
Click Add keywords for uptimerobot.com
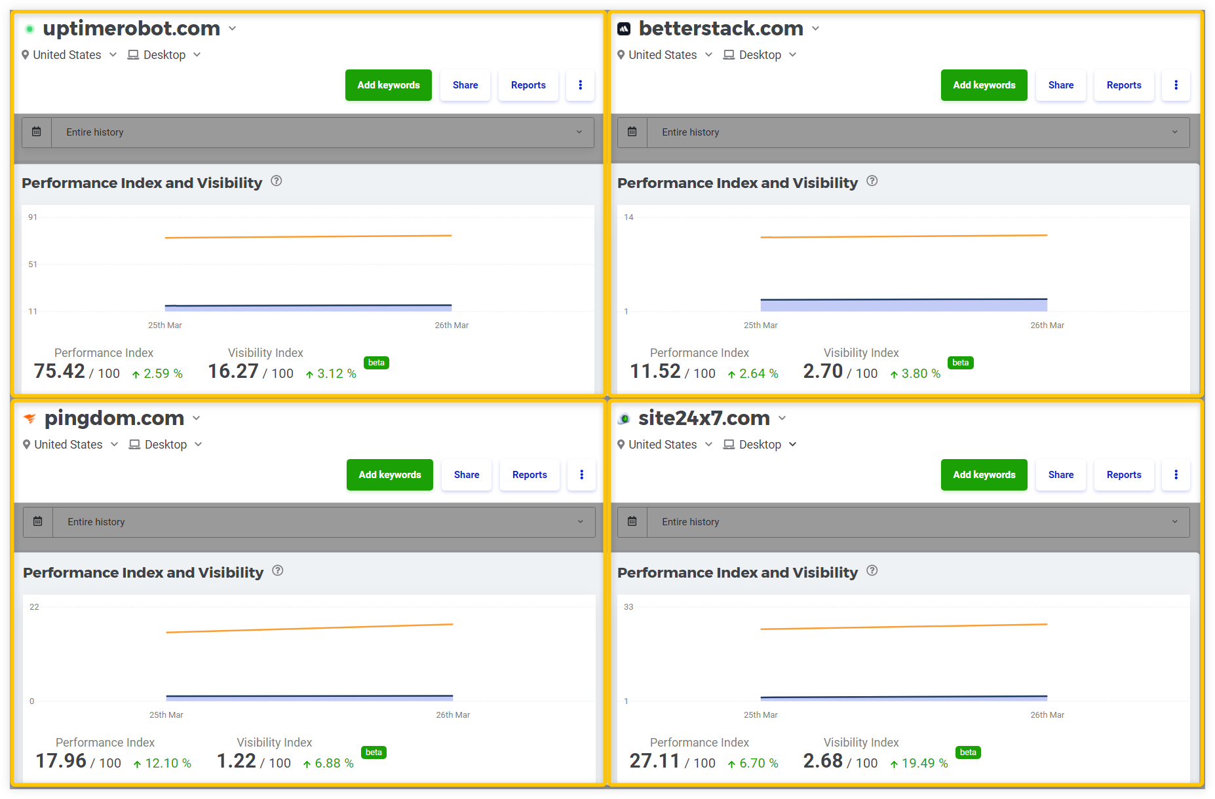[x=388, y=84]
